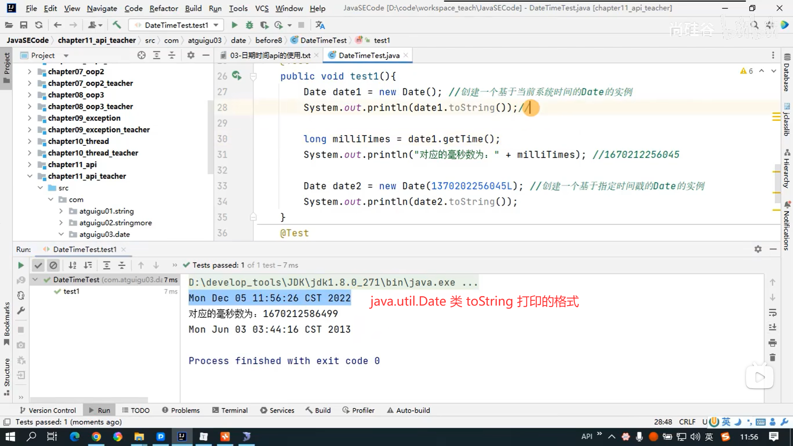The image size is (793, 446).
Task: Open Chrome from Windows taskbar
Action: click(x=96, y=437)
